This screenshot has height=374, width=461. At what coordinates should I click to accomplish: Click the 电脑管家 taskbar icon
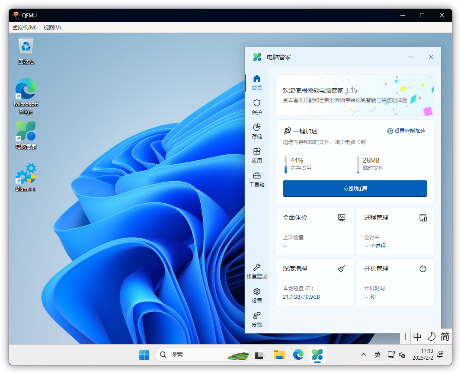click(x=317, y=355)
